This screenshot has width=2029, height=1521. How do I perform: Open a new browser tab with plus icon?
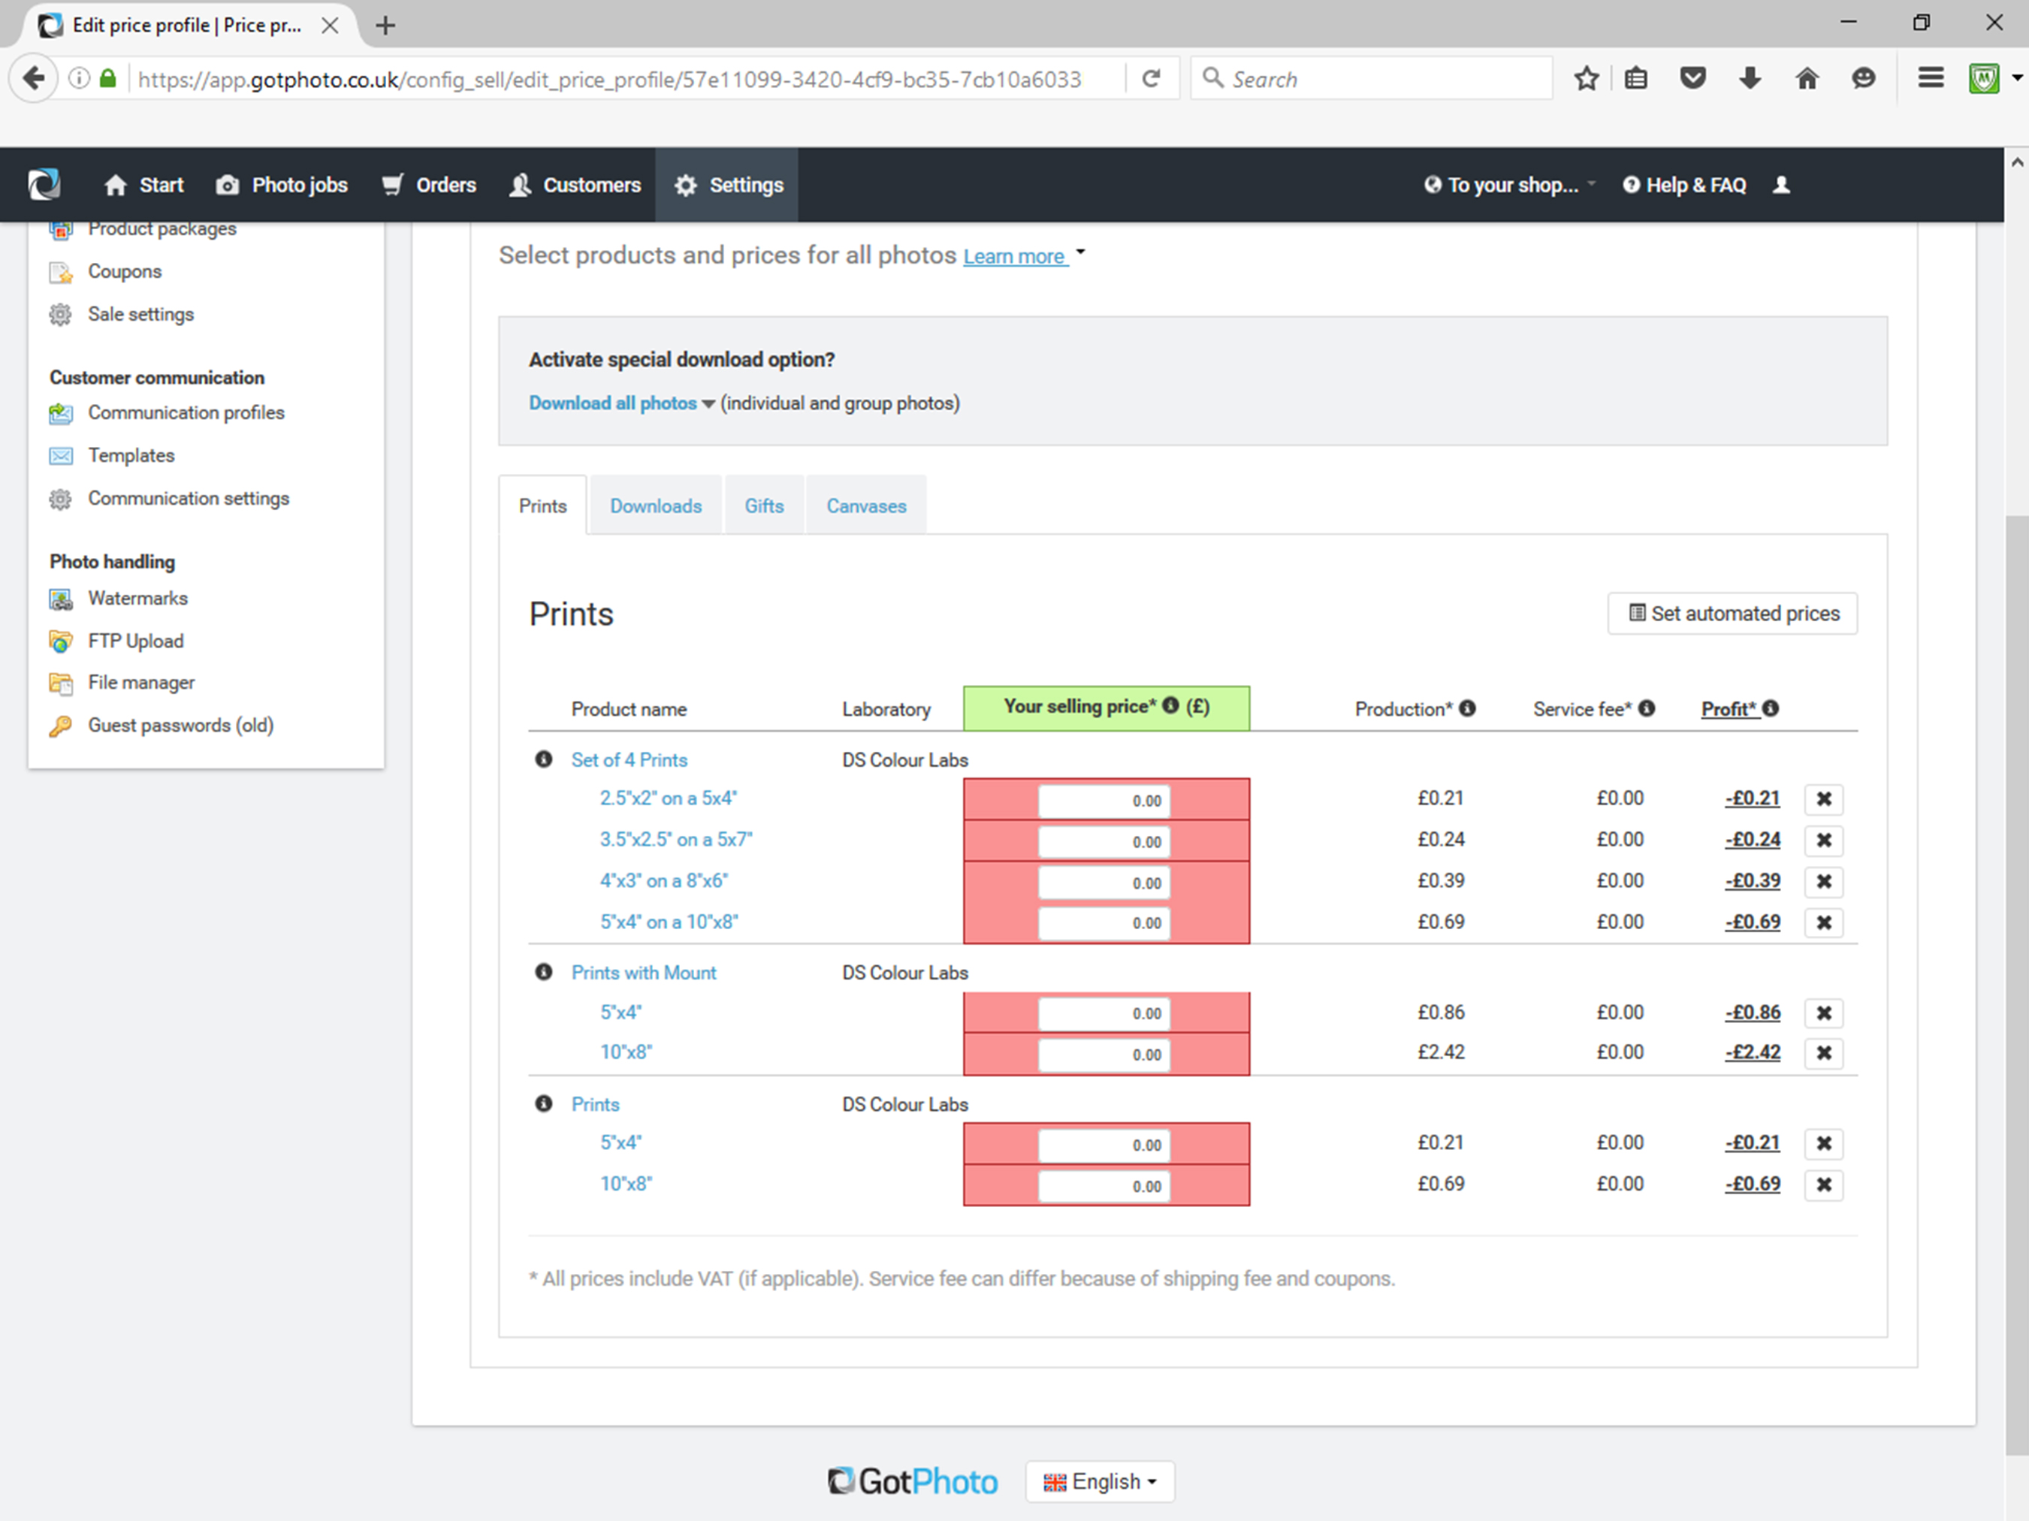coord(386,26)
